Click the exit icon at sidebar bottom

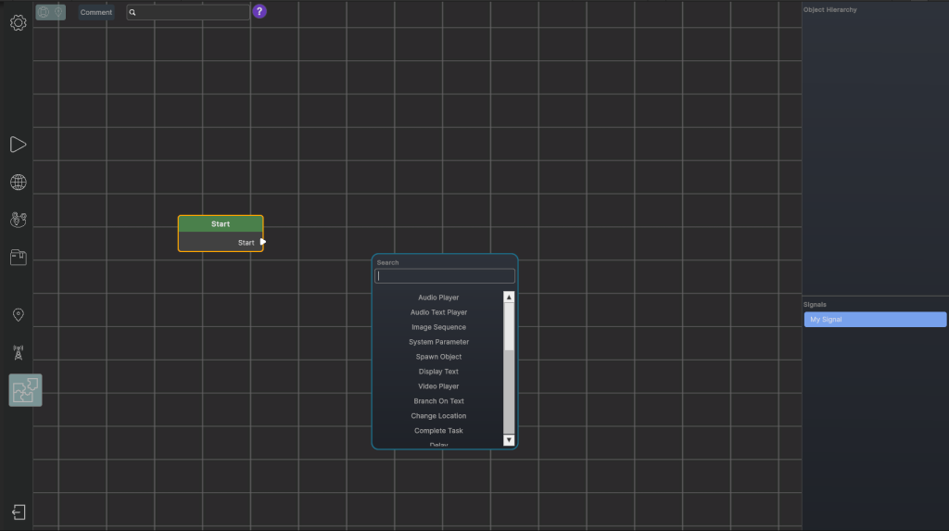[x=19, y=512]
